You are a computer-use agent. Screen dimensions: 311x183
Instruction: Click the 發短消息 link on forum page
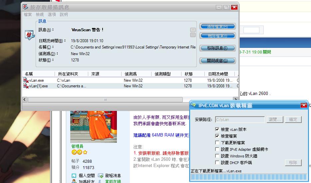[x=113, y=175]
